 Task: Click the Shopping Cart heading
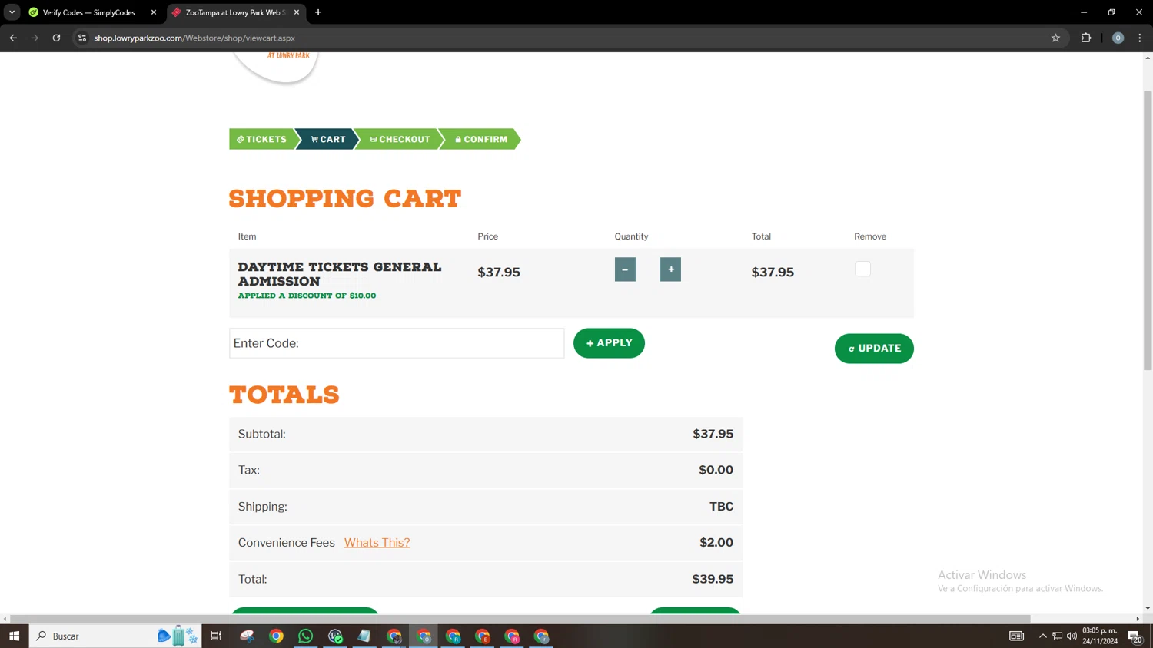tap(345, 199)
